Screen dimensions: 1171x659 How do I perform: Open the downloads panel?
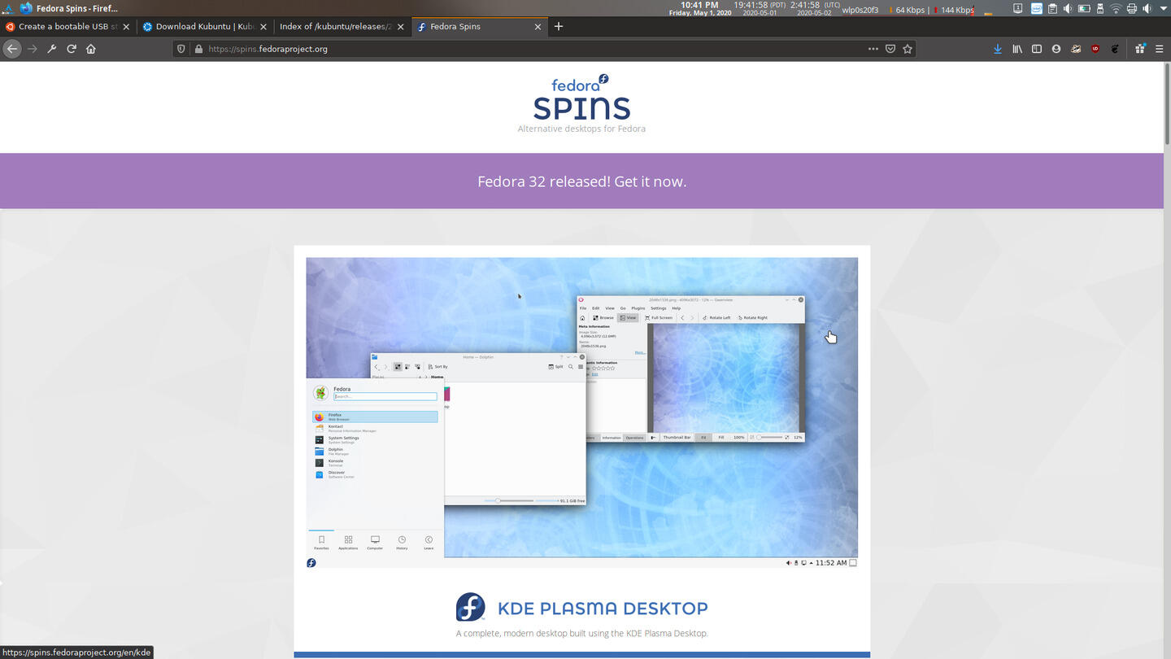998,49
